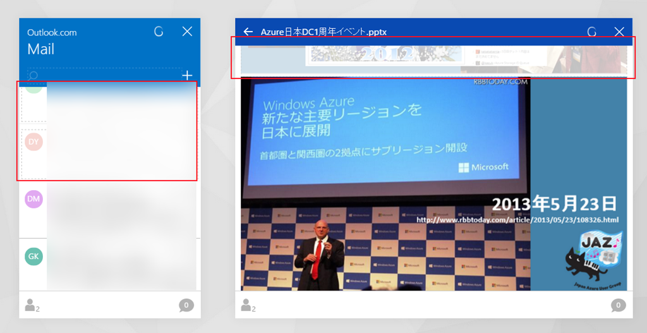The width and height of the screenshot is (647, 333).
Task: Select the DM sender avatar
Action: pos(34,199)
